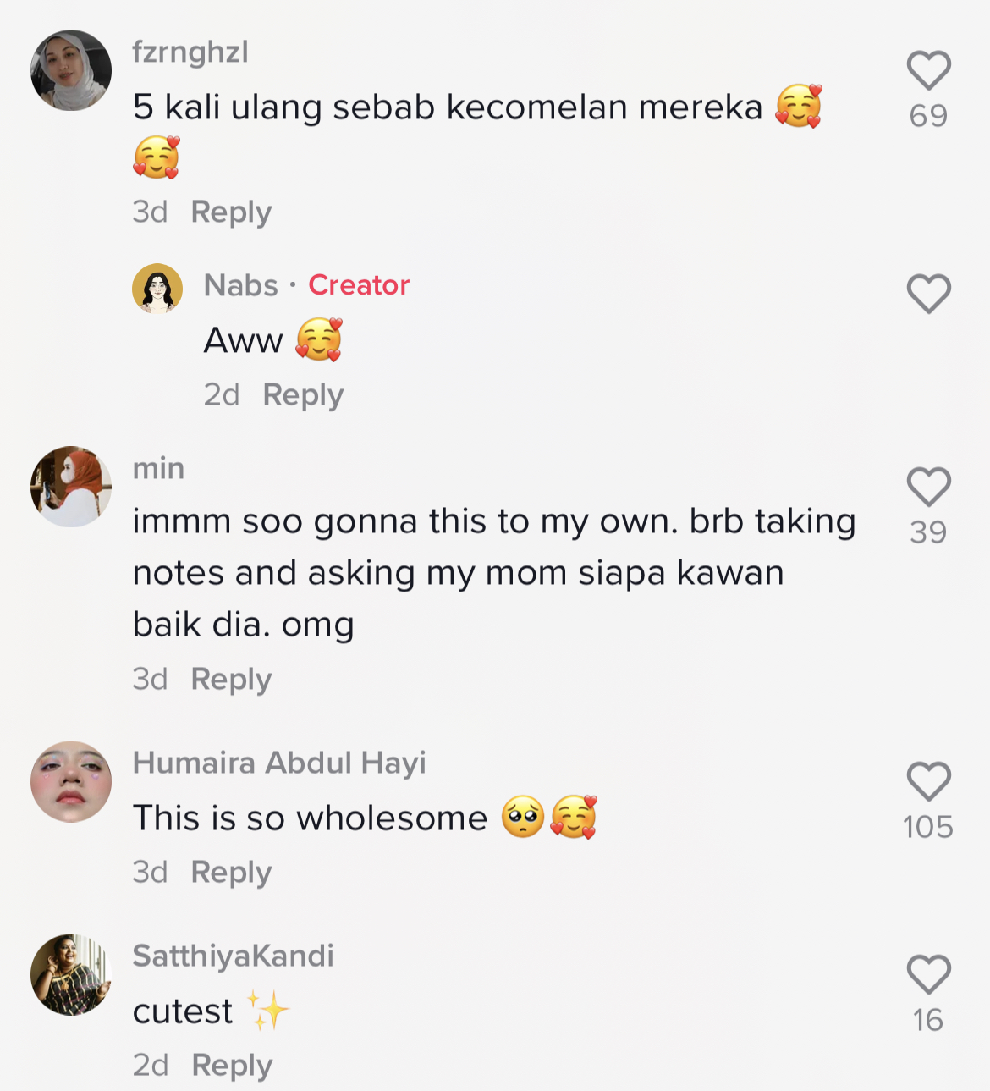Tap SatthiyaKandi's profile picture

tap(71, 975)
